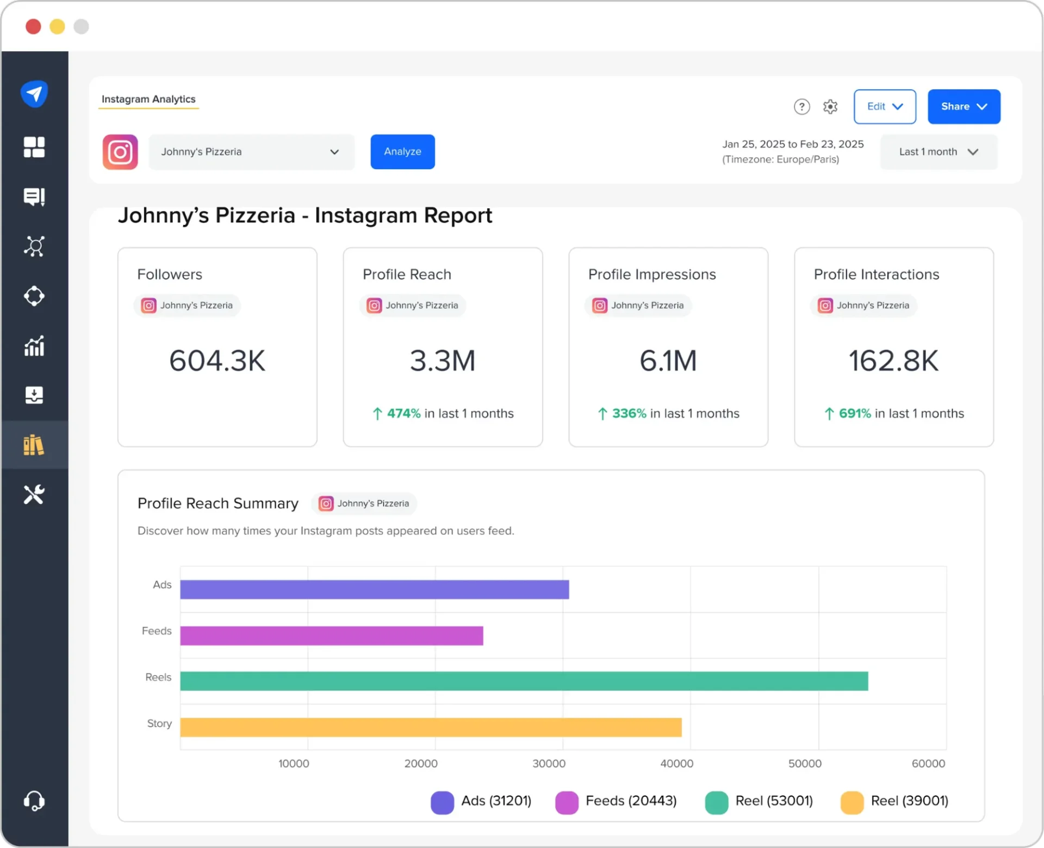Open the Edit dropdown menu

click(x=884, y=107)
